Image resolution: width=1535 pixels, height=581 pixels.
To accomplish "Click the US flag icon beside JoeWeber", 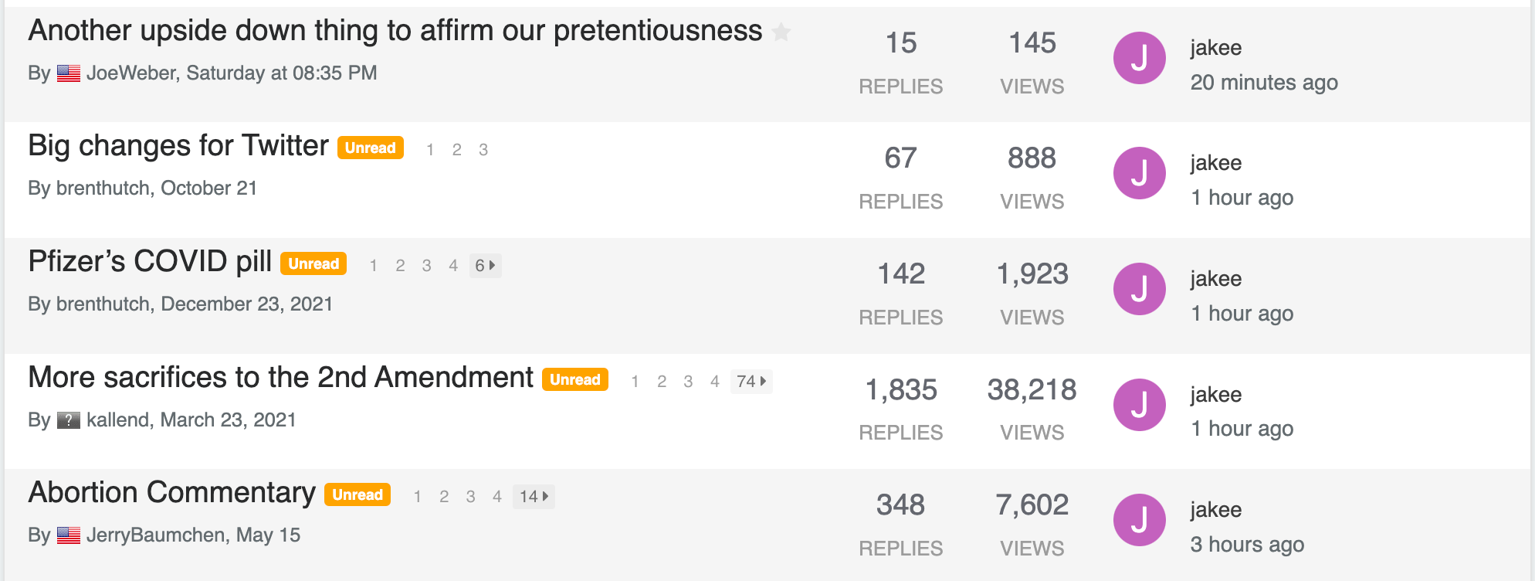I will 69,73.
